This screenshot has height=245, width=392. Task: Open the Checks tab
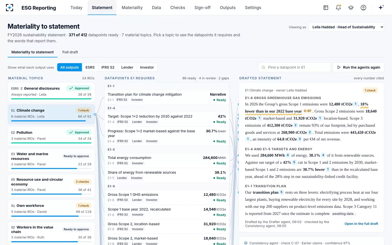178,8
